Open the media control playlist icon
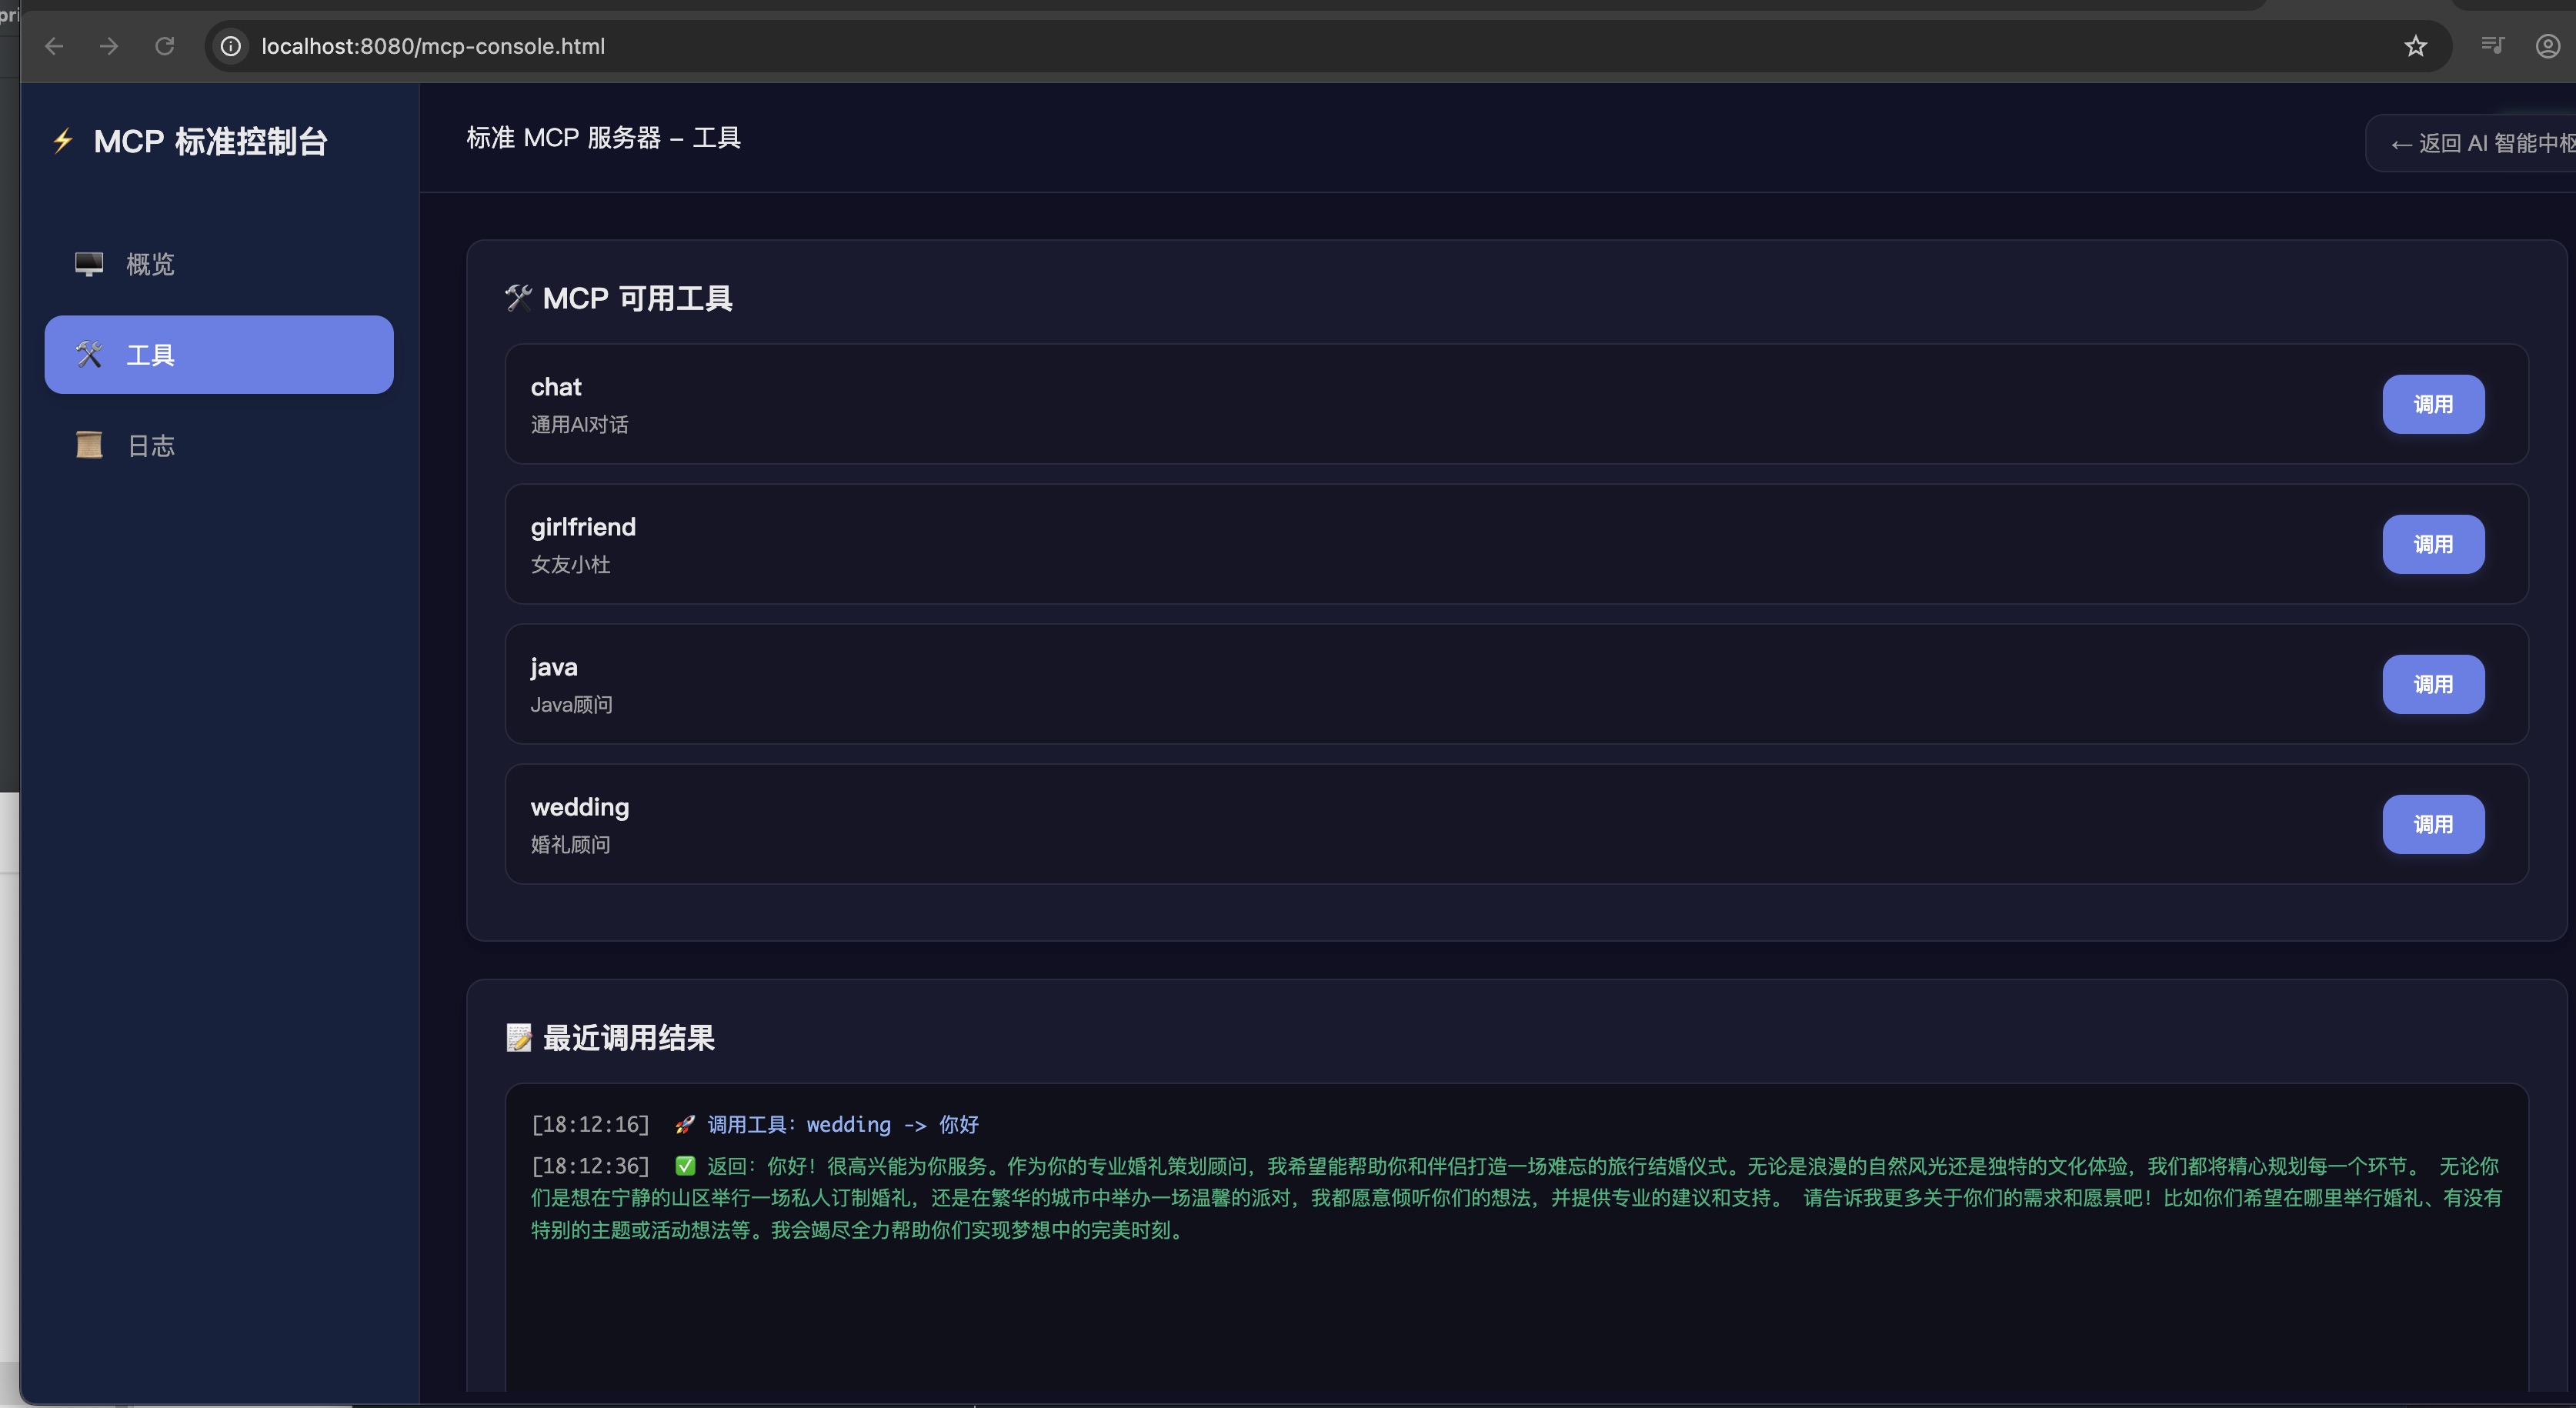2576x1408 pixels. pyautogui.click(x=2492, y=46)
